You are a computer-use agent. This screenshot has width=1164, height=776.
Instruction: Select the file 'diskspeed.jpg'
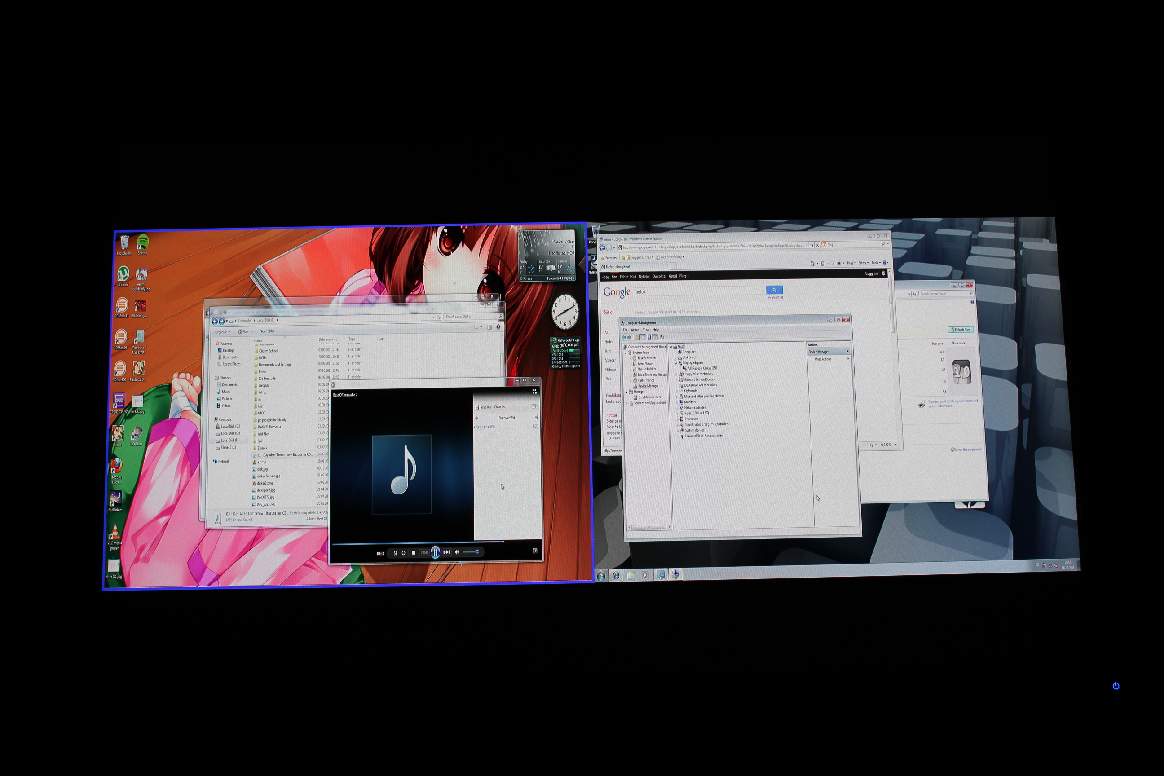click(x=264, y=490)
